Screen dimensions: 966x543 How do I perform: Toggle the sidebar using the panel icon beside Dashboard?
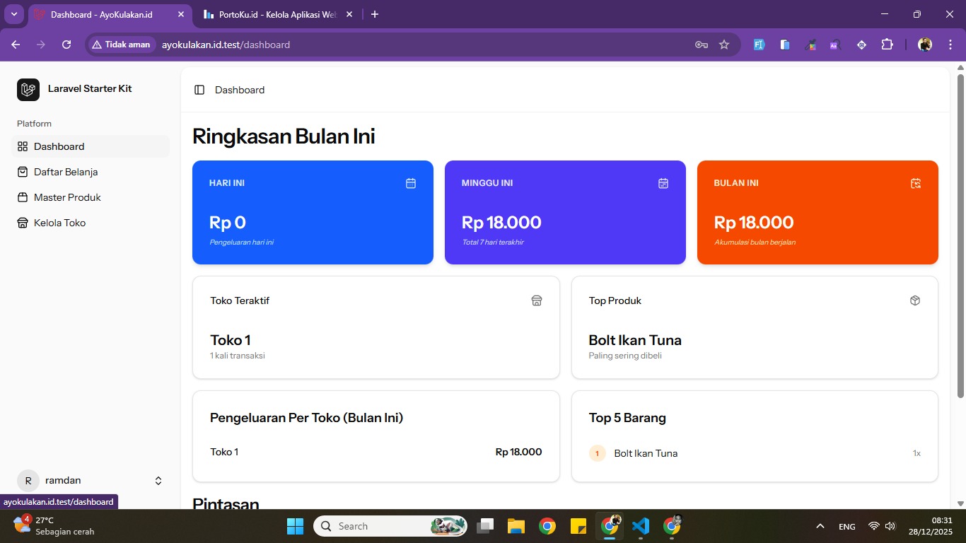(199, 90)
